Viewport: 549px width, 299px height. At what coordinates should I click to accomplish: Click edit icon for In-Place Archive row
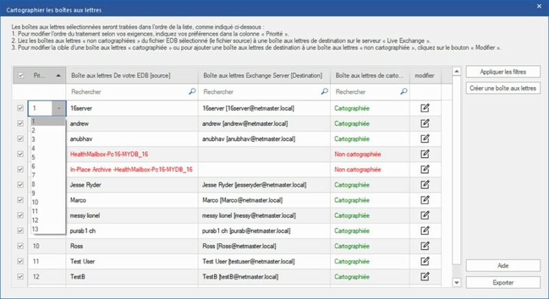(425, 169)
